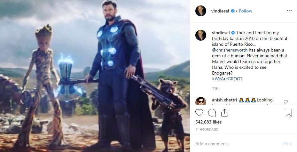Click vindiesel's profile picture in header
297x152 pixels.
click(200, 11)
